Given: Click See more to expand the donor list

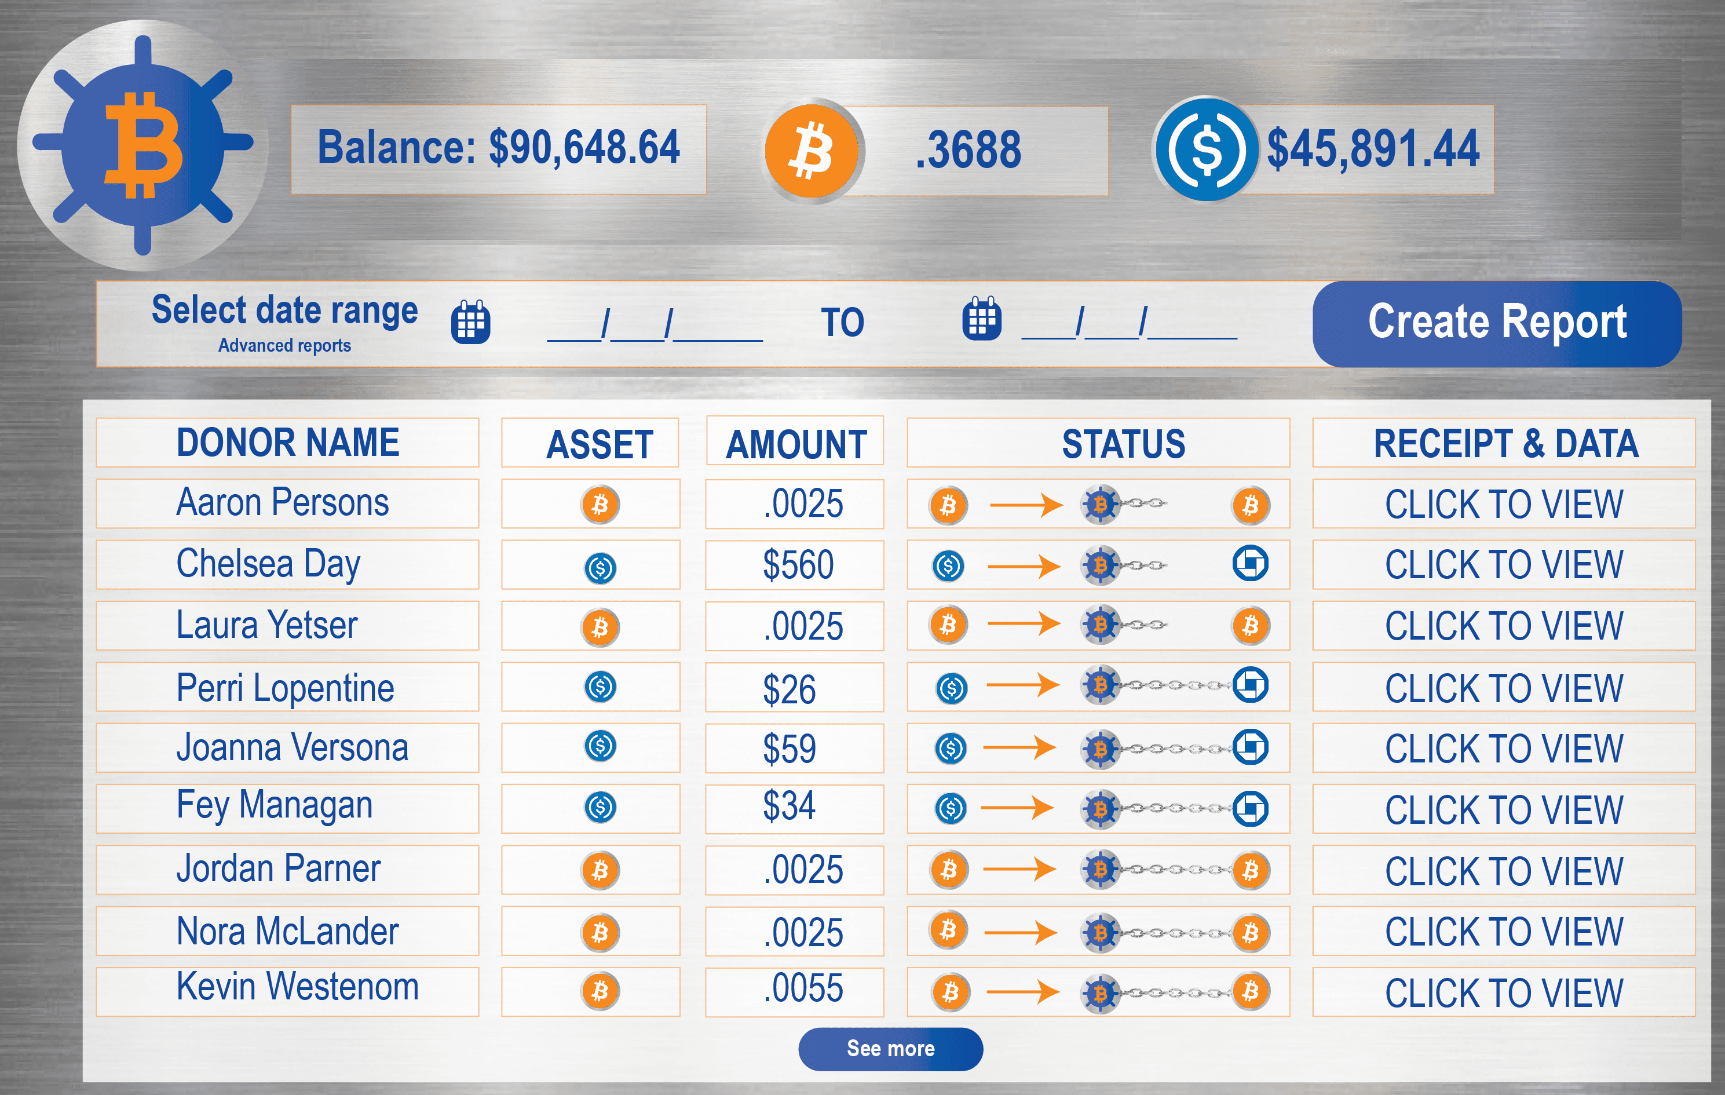Looking at the screenshot, I should point(890,1049).
